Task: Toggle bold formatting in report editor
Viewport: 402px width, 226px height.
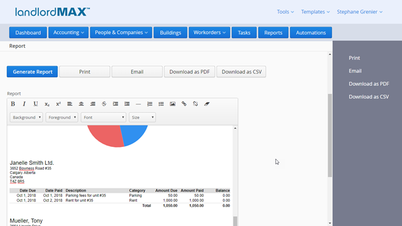Action: (x=13, y=104)
